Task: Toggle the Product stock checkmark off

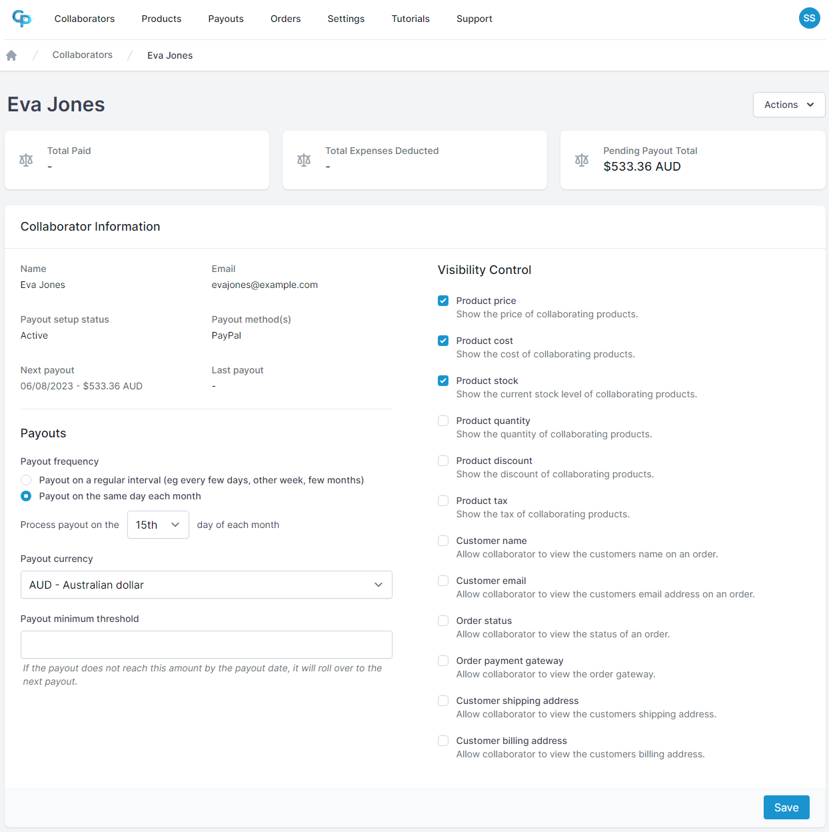Action: point(443,381)
